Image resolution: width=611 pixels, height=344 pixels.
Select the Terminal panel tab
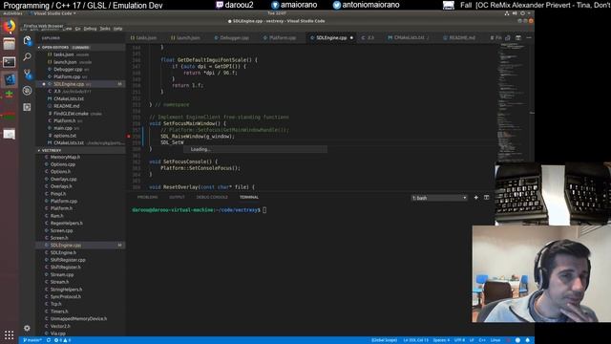click(249, 198)
